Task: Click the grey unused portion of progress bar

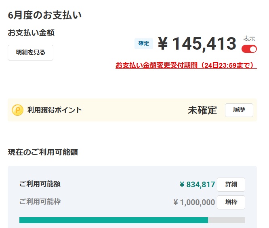Action: (x=227, y=220)
